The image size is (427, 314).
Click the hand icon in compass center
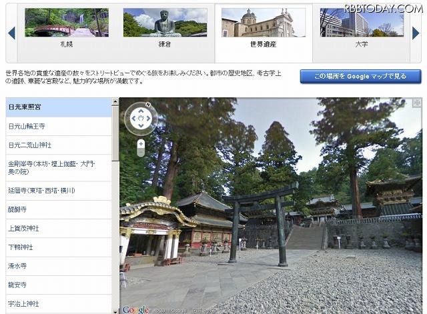[x=141, y=119]
